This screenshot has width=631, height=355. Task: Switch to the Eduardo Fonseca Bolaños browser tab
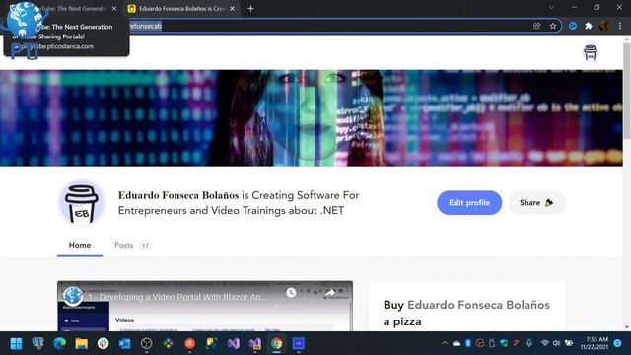tap(181, 9)
